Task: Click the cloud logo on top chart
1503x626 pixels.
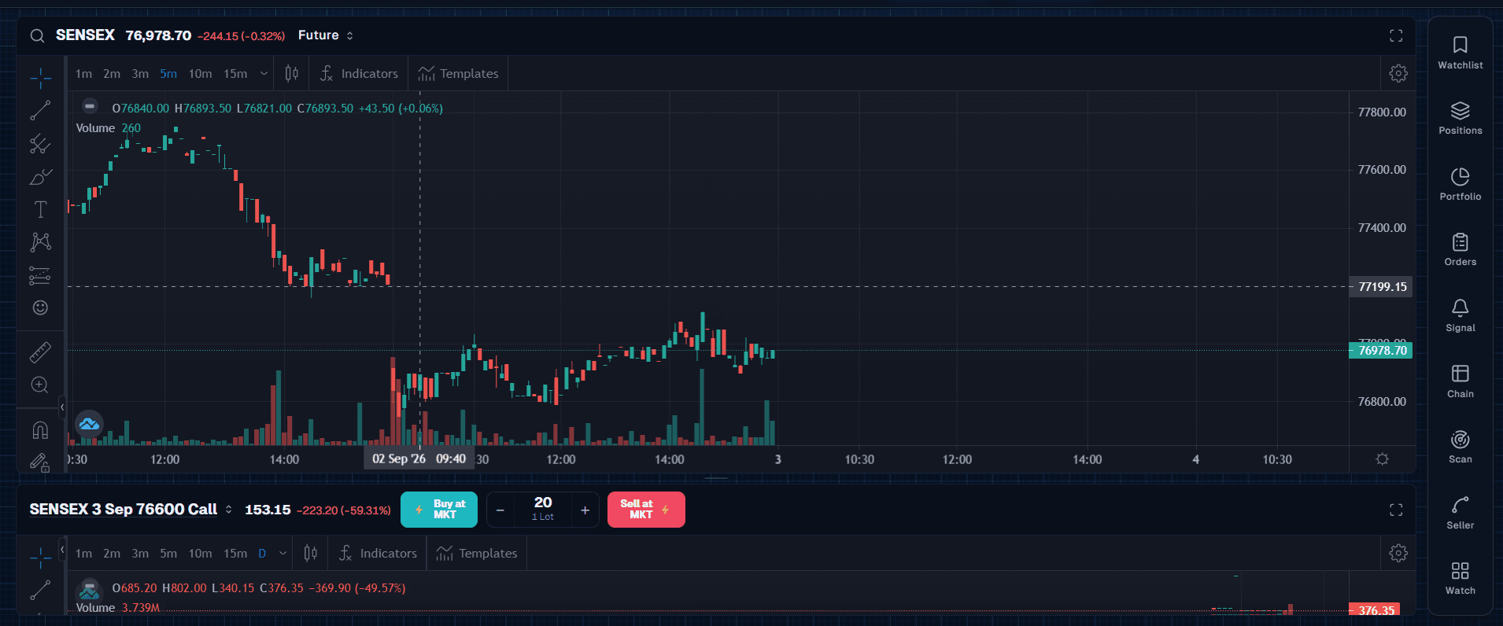Action: coord(89,425)
